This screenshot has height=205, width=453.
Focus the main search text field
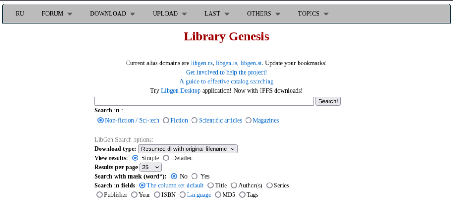coord(204,101)
